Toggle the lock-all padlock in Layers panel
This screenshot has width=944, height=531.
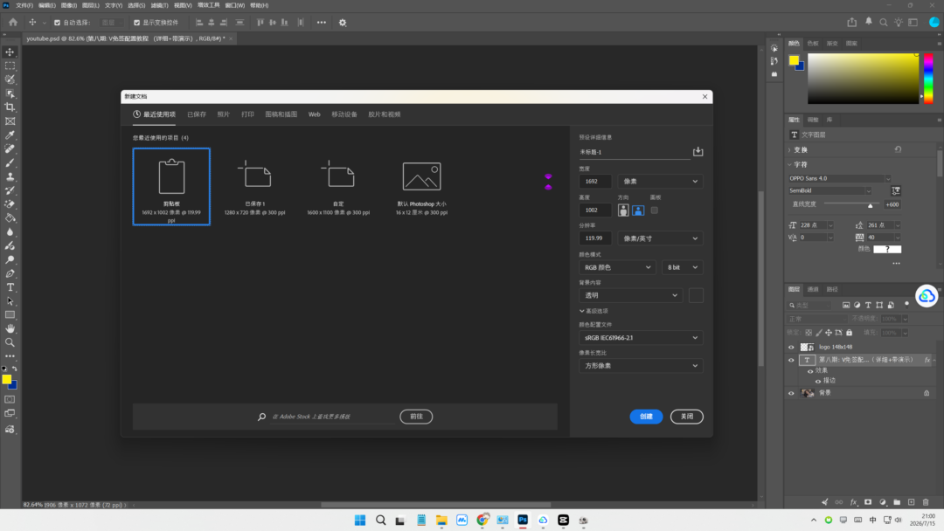coord(849,333)
